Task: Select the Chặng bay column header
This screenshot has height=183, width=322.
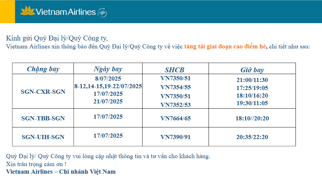Action: pos(43,69)
